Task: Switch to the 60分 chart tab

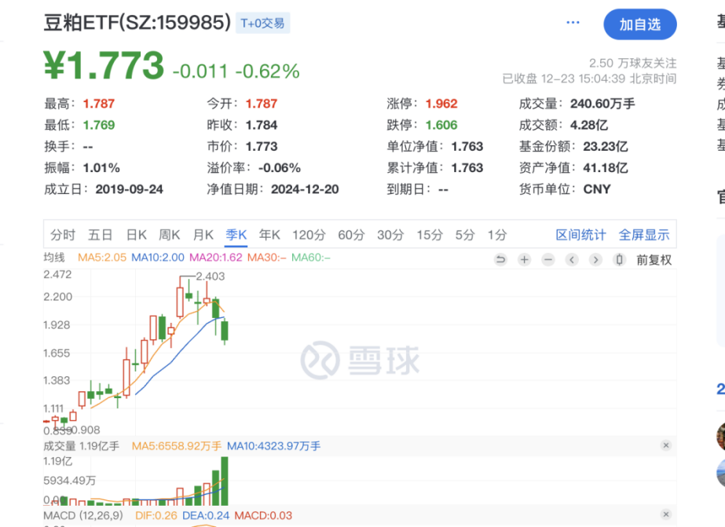Action: pos(351,235)
